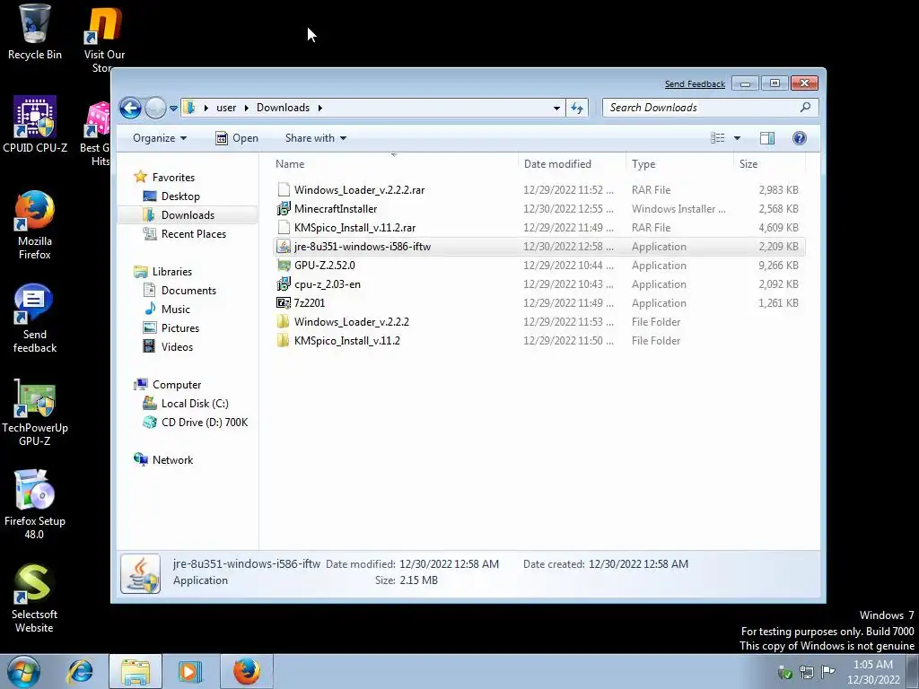Click the Downloads breadcrumb segment

[x=283, y=108]
